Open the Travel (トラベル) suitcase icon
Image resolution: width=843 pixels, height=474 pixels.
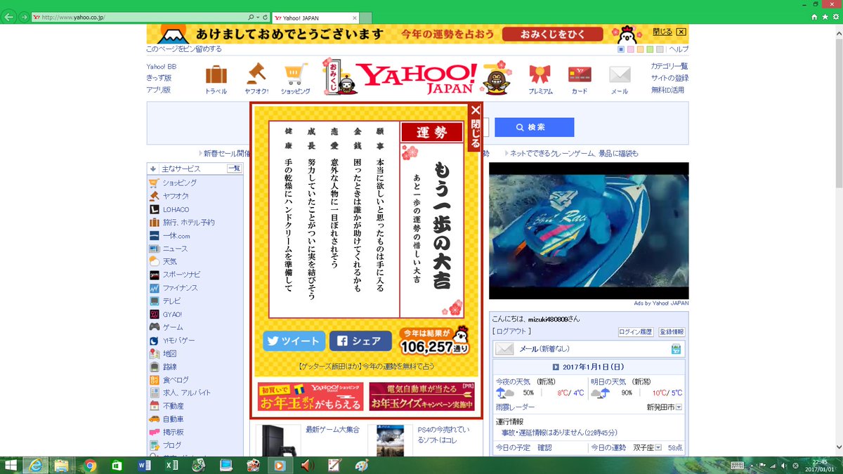point(216,75)
